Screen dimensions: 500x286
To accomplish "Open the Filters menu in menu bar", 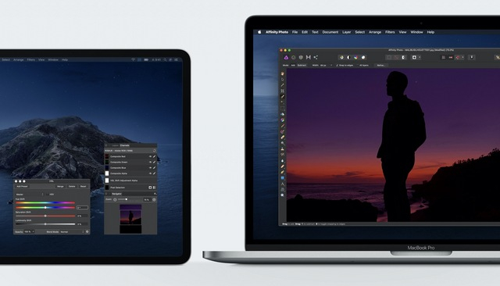I will (390, 32).
